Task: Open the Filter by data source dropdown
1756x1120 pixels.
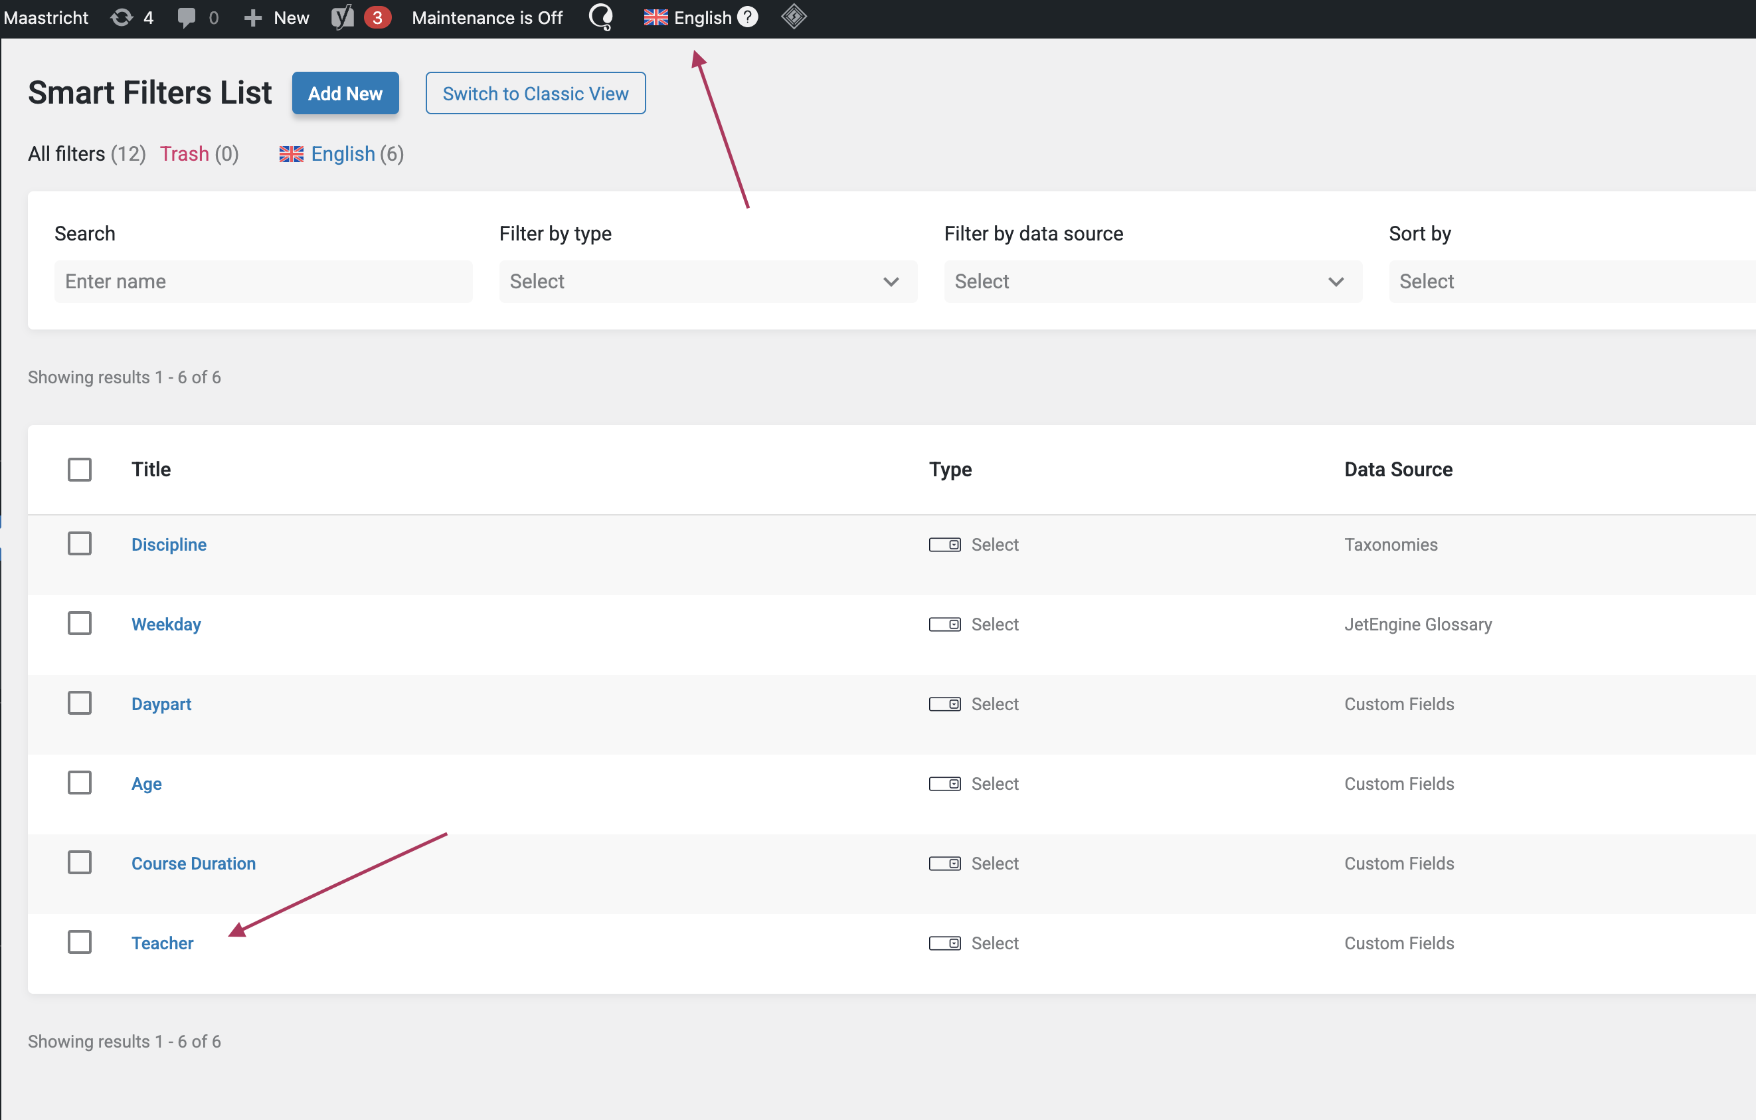Action: tap(1152, 282)
